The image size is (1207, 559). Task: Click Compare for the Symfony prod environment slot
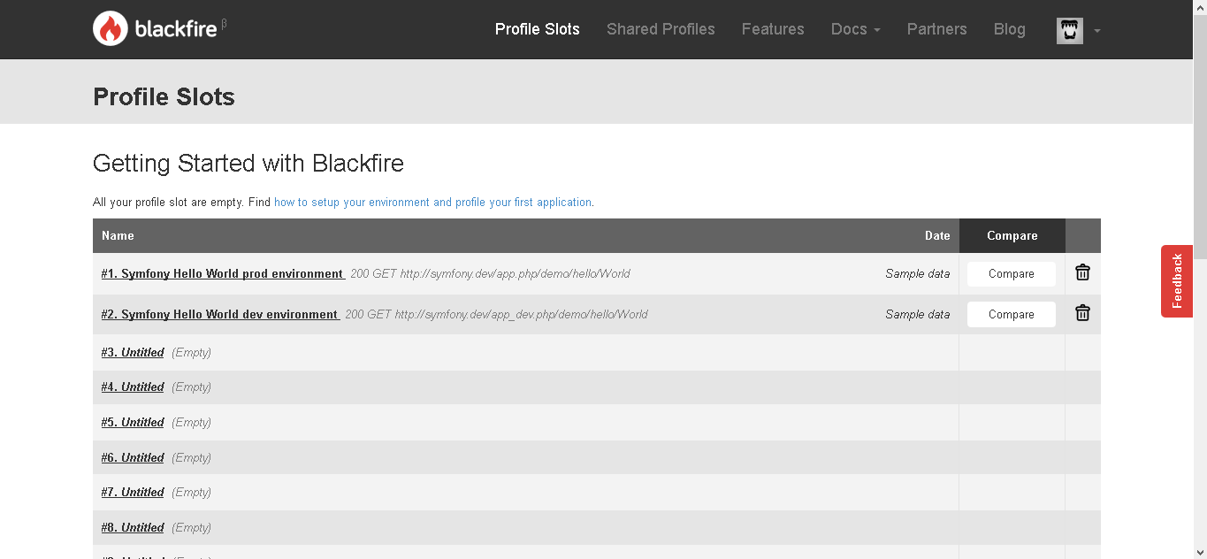pyautogui.click(x=1012, y=274)
